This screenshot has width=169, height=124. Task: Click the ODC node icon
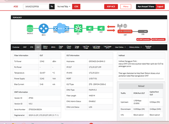coord(90,28)
